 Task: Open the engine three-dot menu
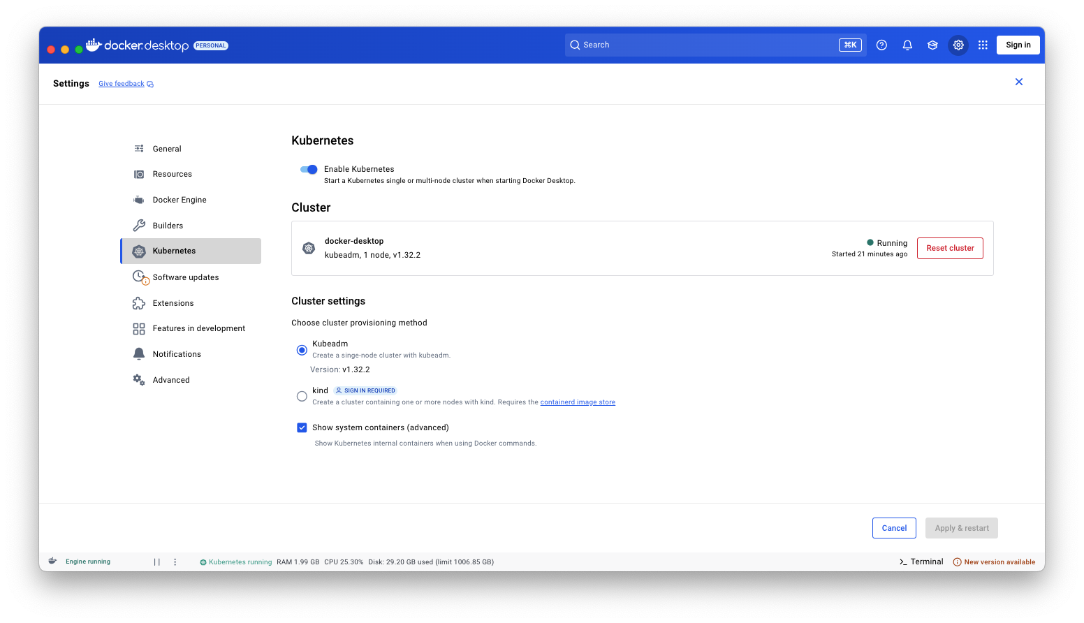175,562
